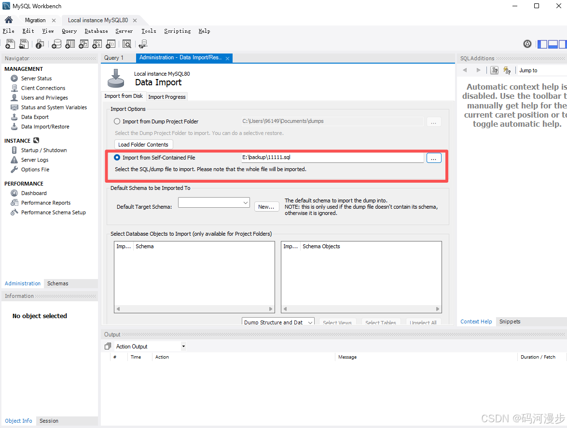This screenshot has width=567, height=428.
Task: Open the object inspector toolbar icon
Action: [40, 44]
